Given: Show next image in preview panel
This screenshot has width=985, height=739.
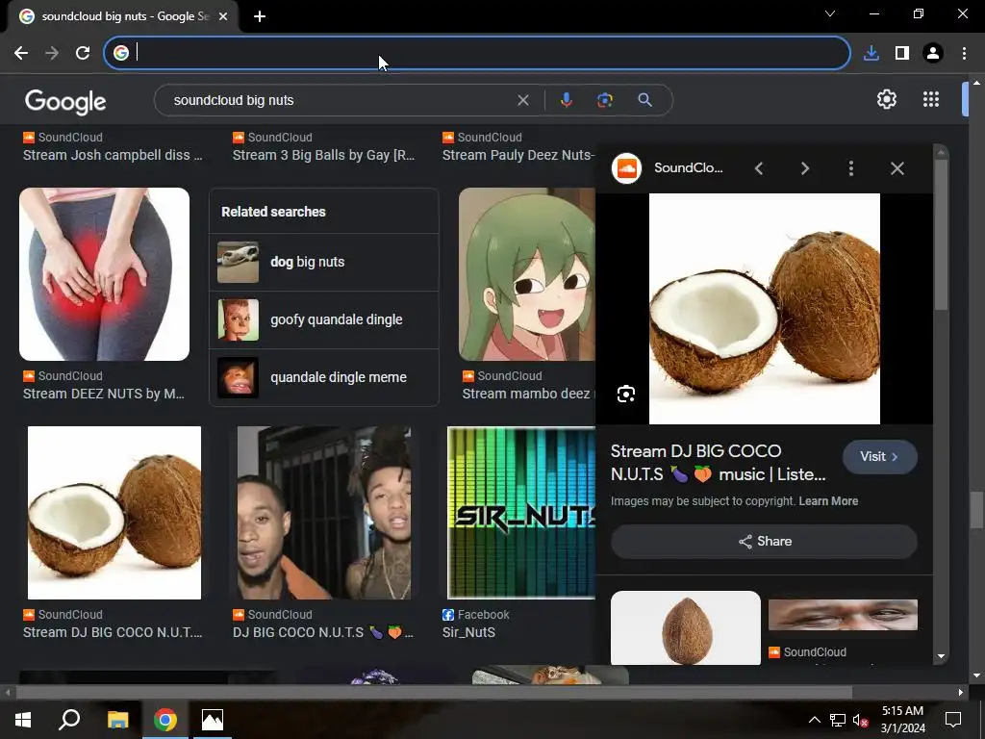Looking at the screenshot, I should point(805,168).
